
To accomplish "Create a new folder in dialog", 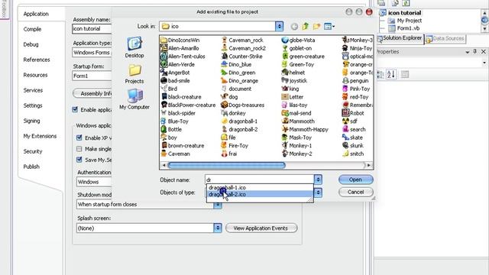I will (316, 27).
